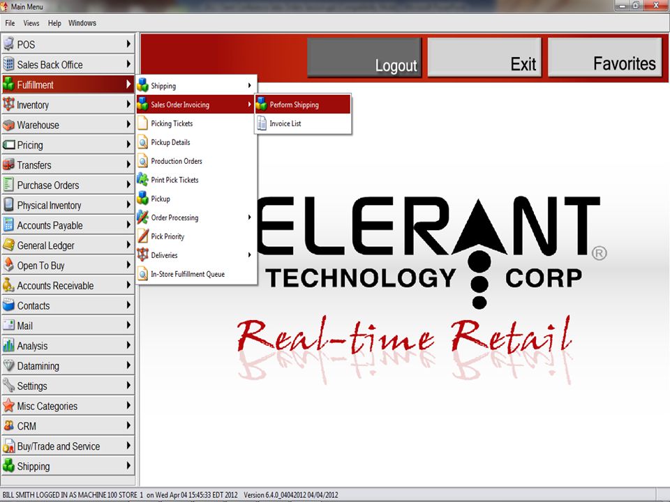Click the Datamining diamond icon
670x502 pixels.
tap(8, 365)
